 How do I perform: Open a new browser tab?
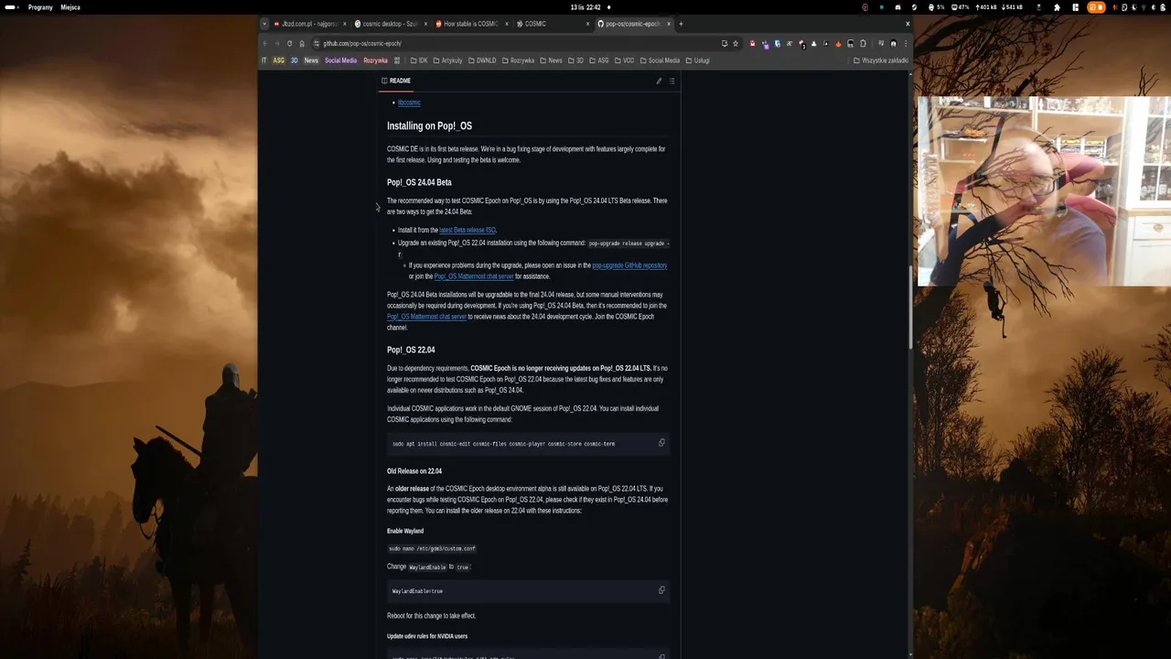click(x=681, y=24)
